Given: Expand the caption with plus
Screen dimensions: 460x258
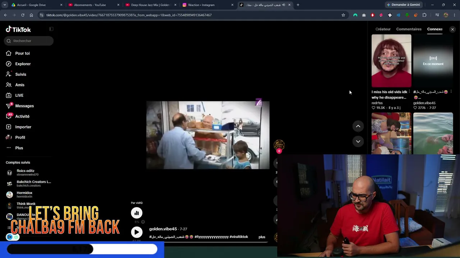Looking at the screenshot, I should click(x=262, y=237).
